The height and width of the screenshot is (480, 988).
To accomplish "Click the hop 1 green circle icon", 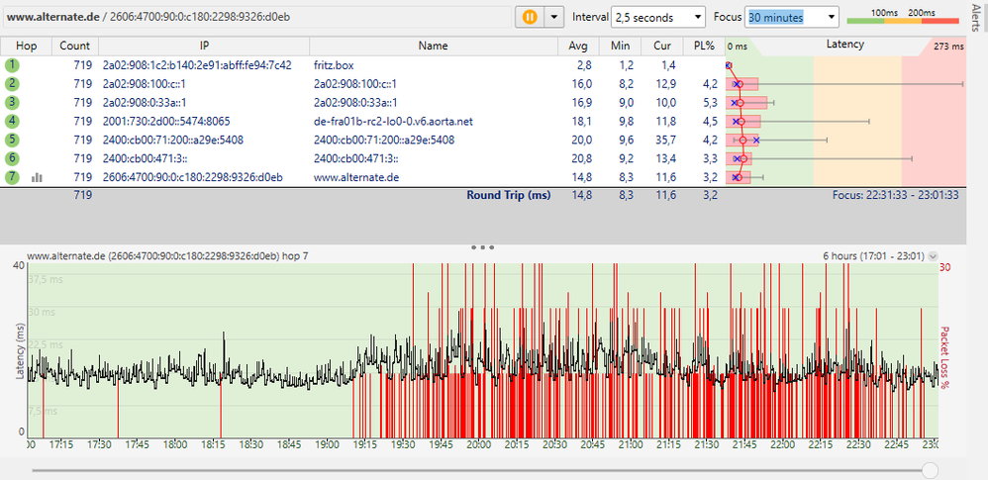I will point(13,64).
